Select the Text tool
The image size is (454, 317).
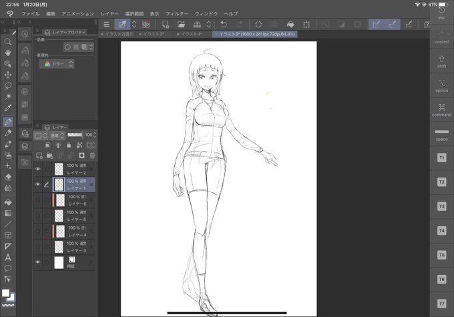coord(8,257)
